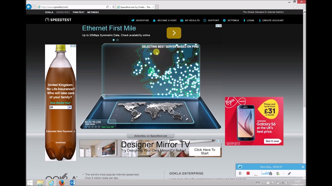Open the recorder webcam dropdown arrow
Viewport: 332px width, 186px height.
[x=283, y=174]
